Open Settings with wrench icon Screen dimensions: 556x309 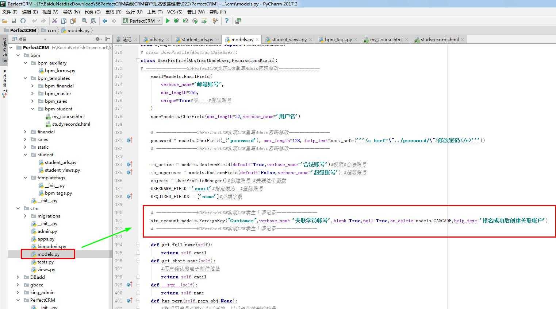[x=215, y=21]
